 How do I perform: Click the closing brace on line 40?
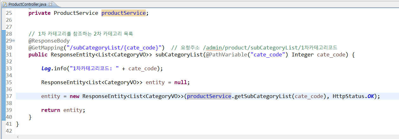[30, 117]
